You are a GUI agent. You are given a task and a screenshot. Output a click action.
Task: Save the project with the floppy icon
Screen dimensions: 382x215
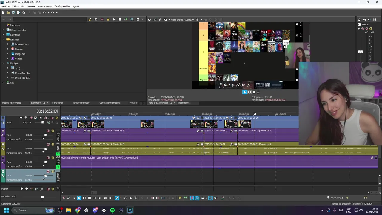coord(13,13)
